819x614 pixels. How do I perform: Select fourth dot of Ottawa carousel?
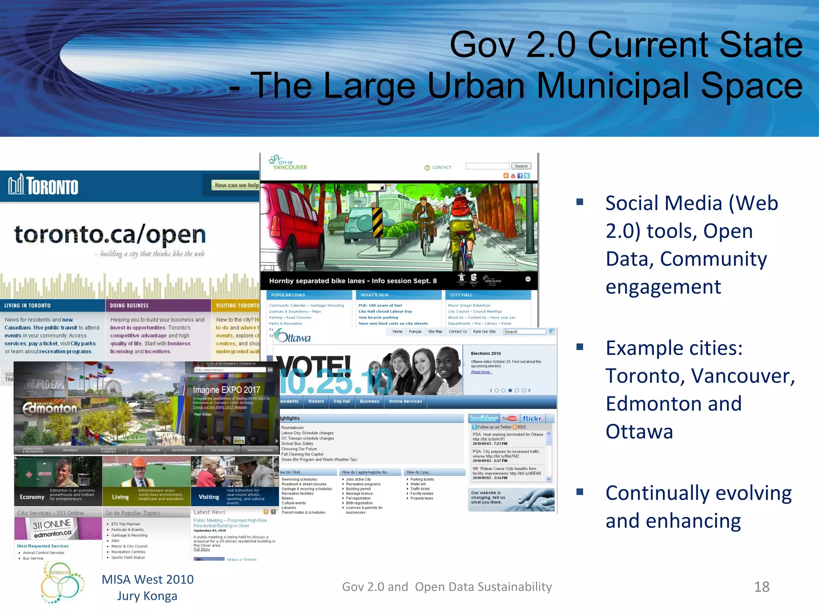coord(517,391)
